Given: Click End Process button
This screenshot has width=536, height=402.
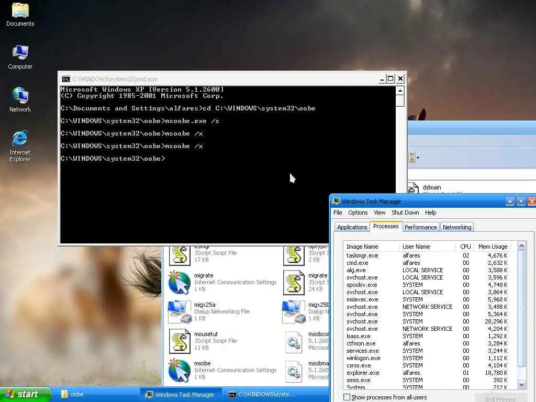Looking at the screenshot, I should tap(500, 399).
